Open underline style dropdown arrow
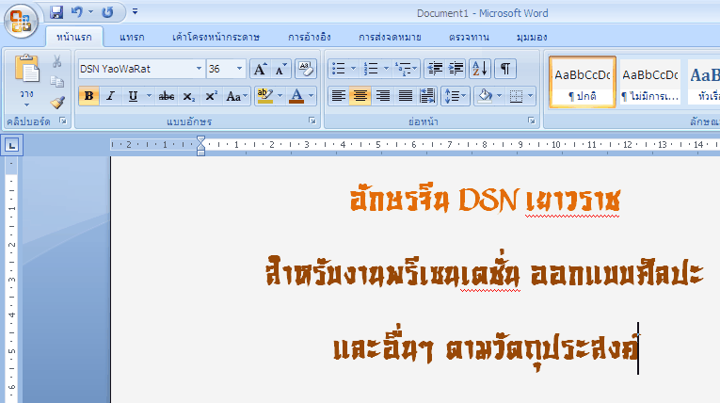720x403 pixels. (149, 96)
